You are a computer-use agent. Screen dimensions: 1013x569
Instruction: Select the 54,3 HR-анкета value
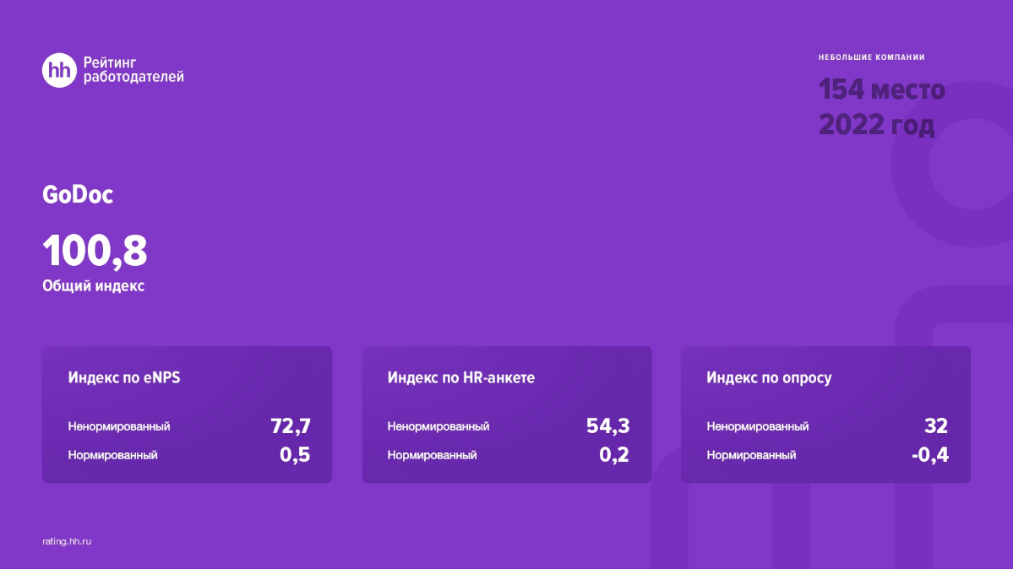click(x=608, y=426)
